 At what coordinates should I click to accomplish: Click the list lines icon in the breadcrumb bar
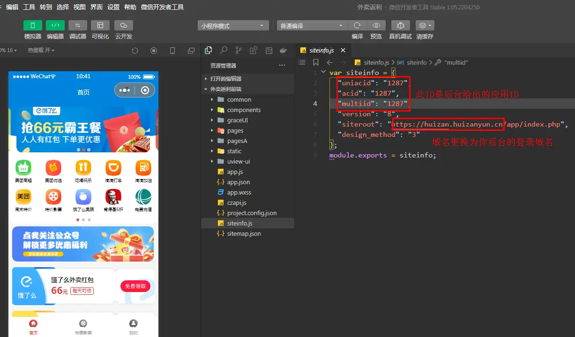(302, 62)
